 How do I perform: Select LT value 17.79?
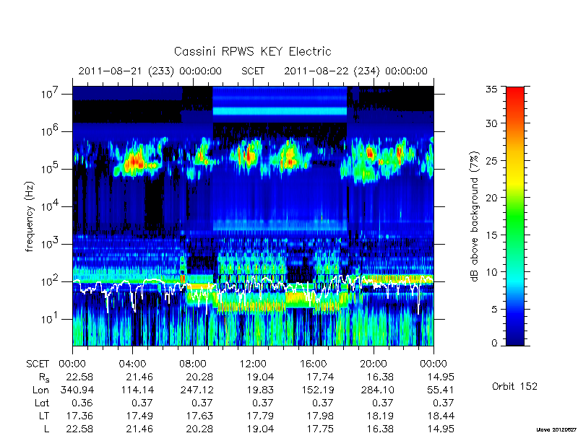[x=259, y=416]
